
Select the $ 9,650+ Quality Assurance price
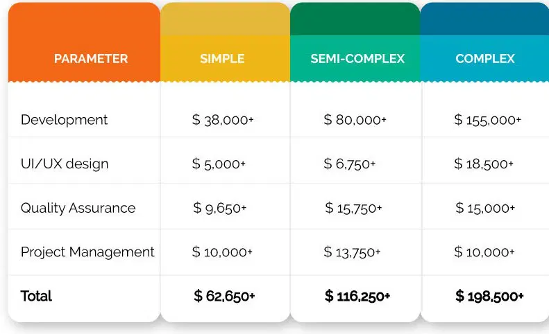220,208
